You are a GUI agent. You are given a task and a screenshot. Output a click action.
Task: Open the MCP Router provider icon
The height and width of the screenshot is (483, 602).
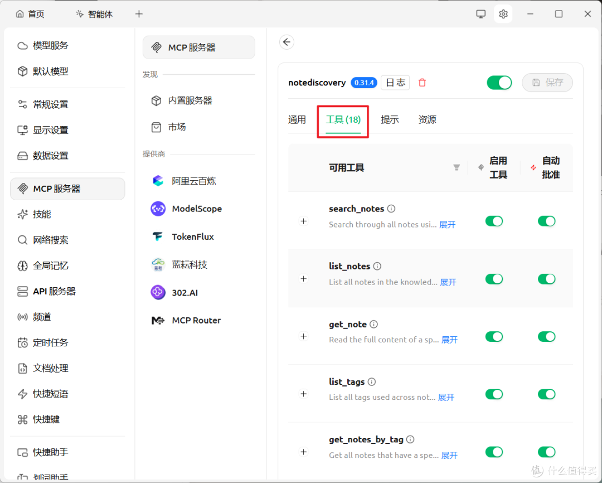158,321
